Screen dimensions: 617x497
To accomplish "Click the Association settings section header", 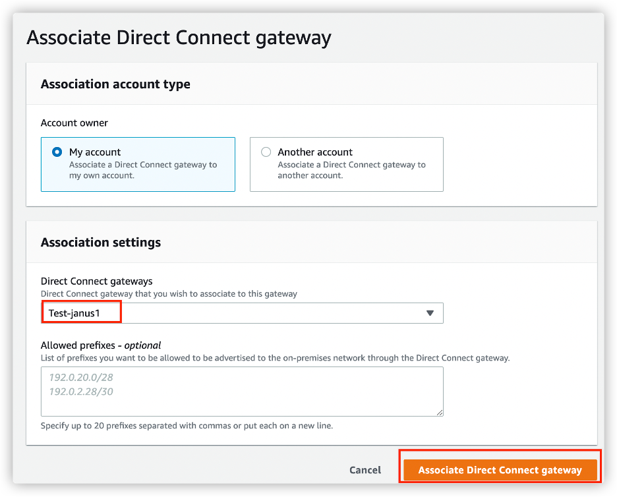I will coord(101,243).
